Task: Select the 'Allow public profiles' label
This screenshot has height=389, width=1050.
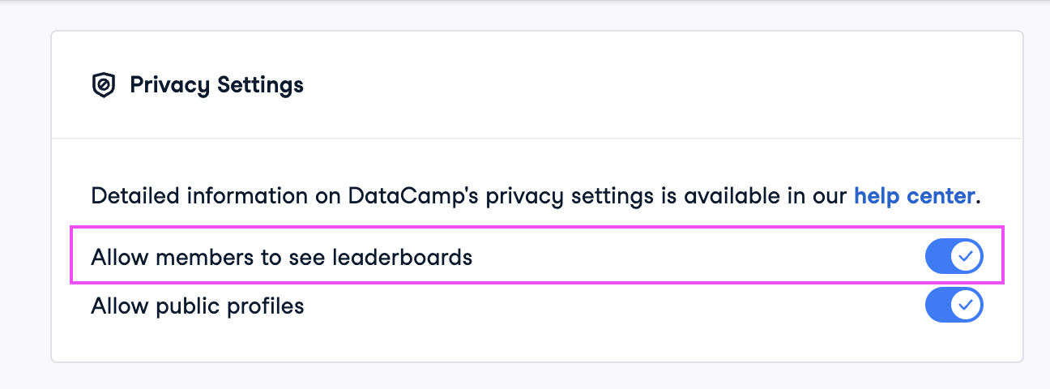Action: tap(198, 306)
